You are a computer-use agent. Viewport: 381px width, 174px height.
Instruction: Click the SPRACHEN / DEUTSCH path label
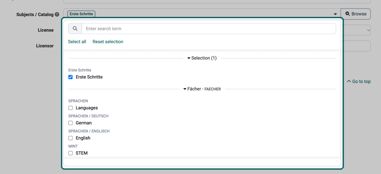(x=88, y=116)
